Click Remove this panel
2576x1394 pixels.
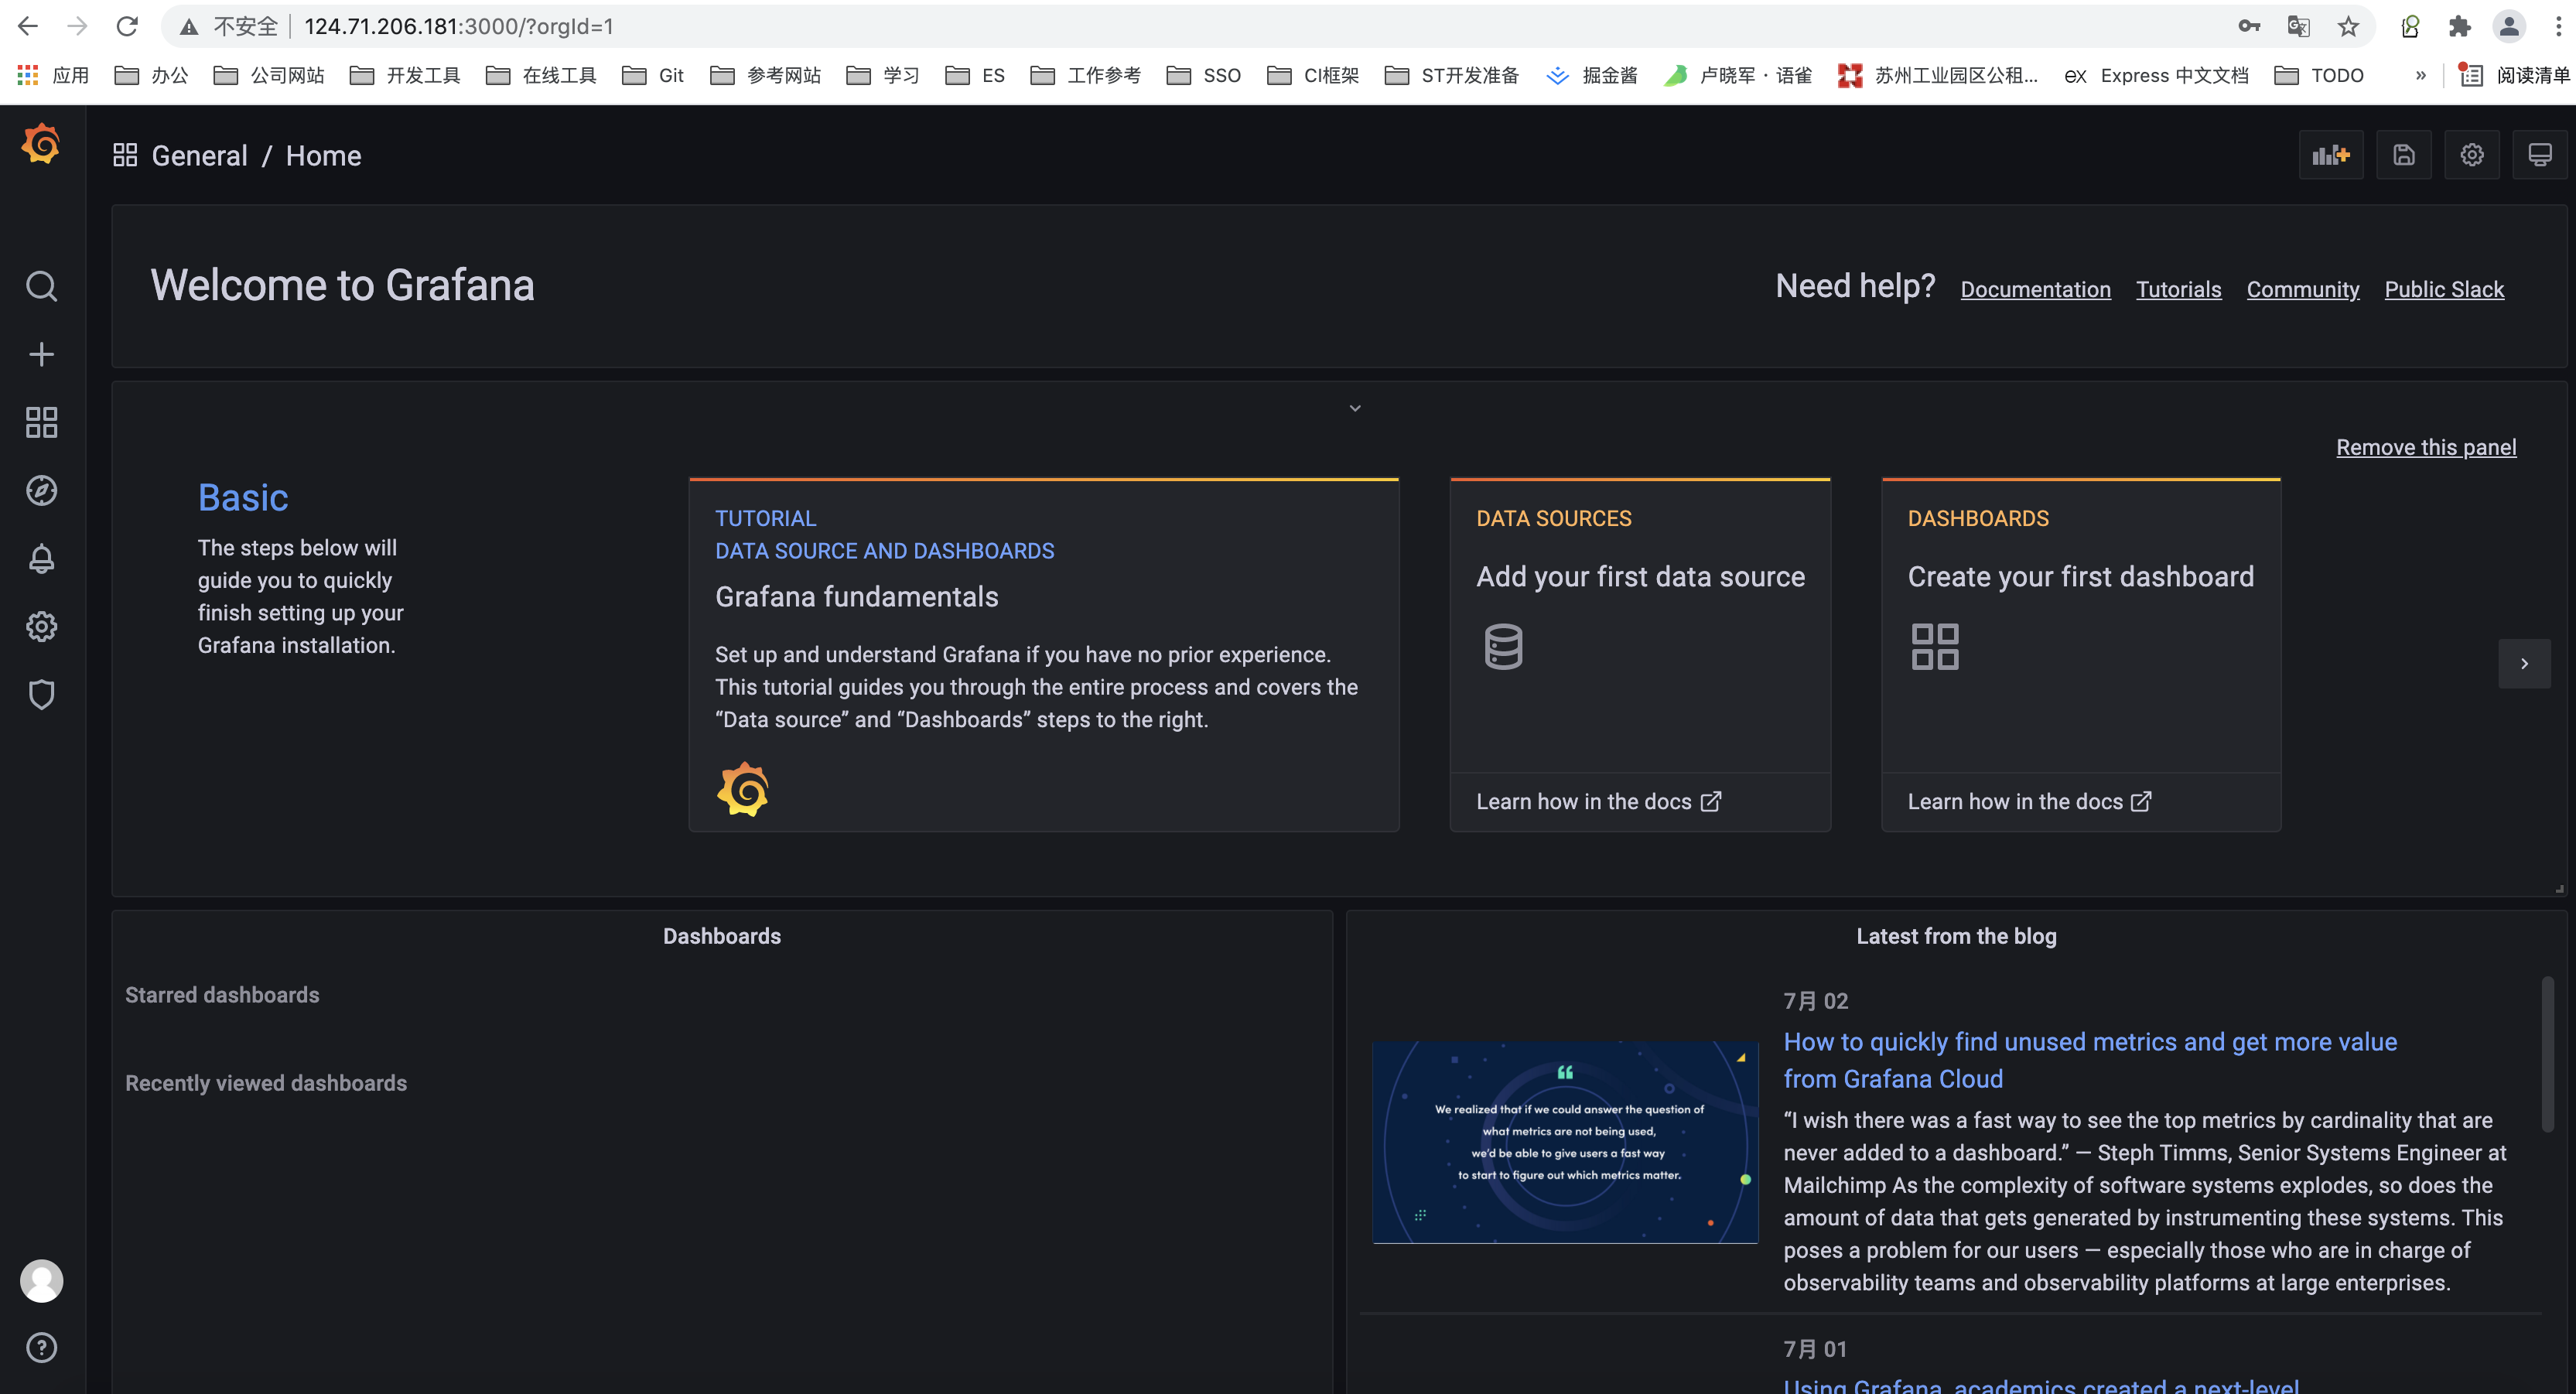(2425, 447)
